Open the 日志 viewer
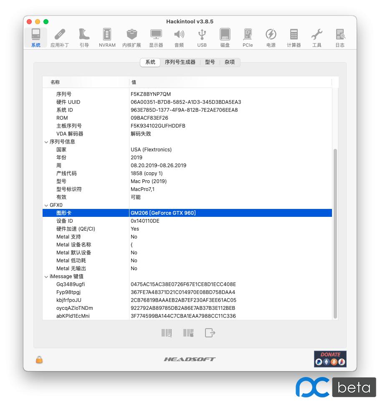This screenshot has width=380, height=402. click(x=339, y=38)
